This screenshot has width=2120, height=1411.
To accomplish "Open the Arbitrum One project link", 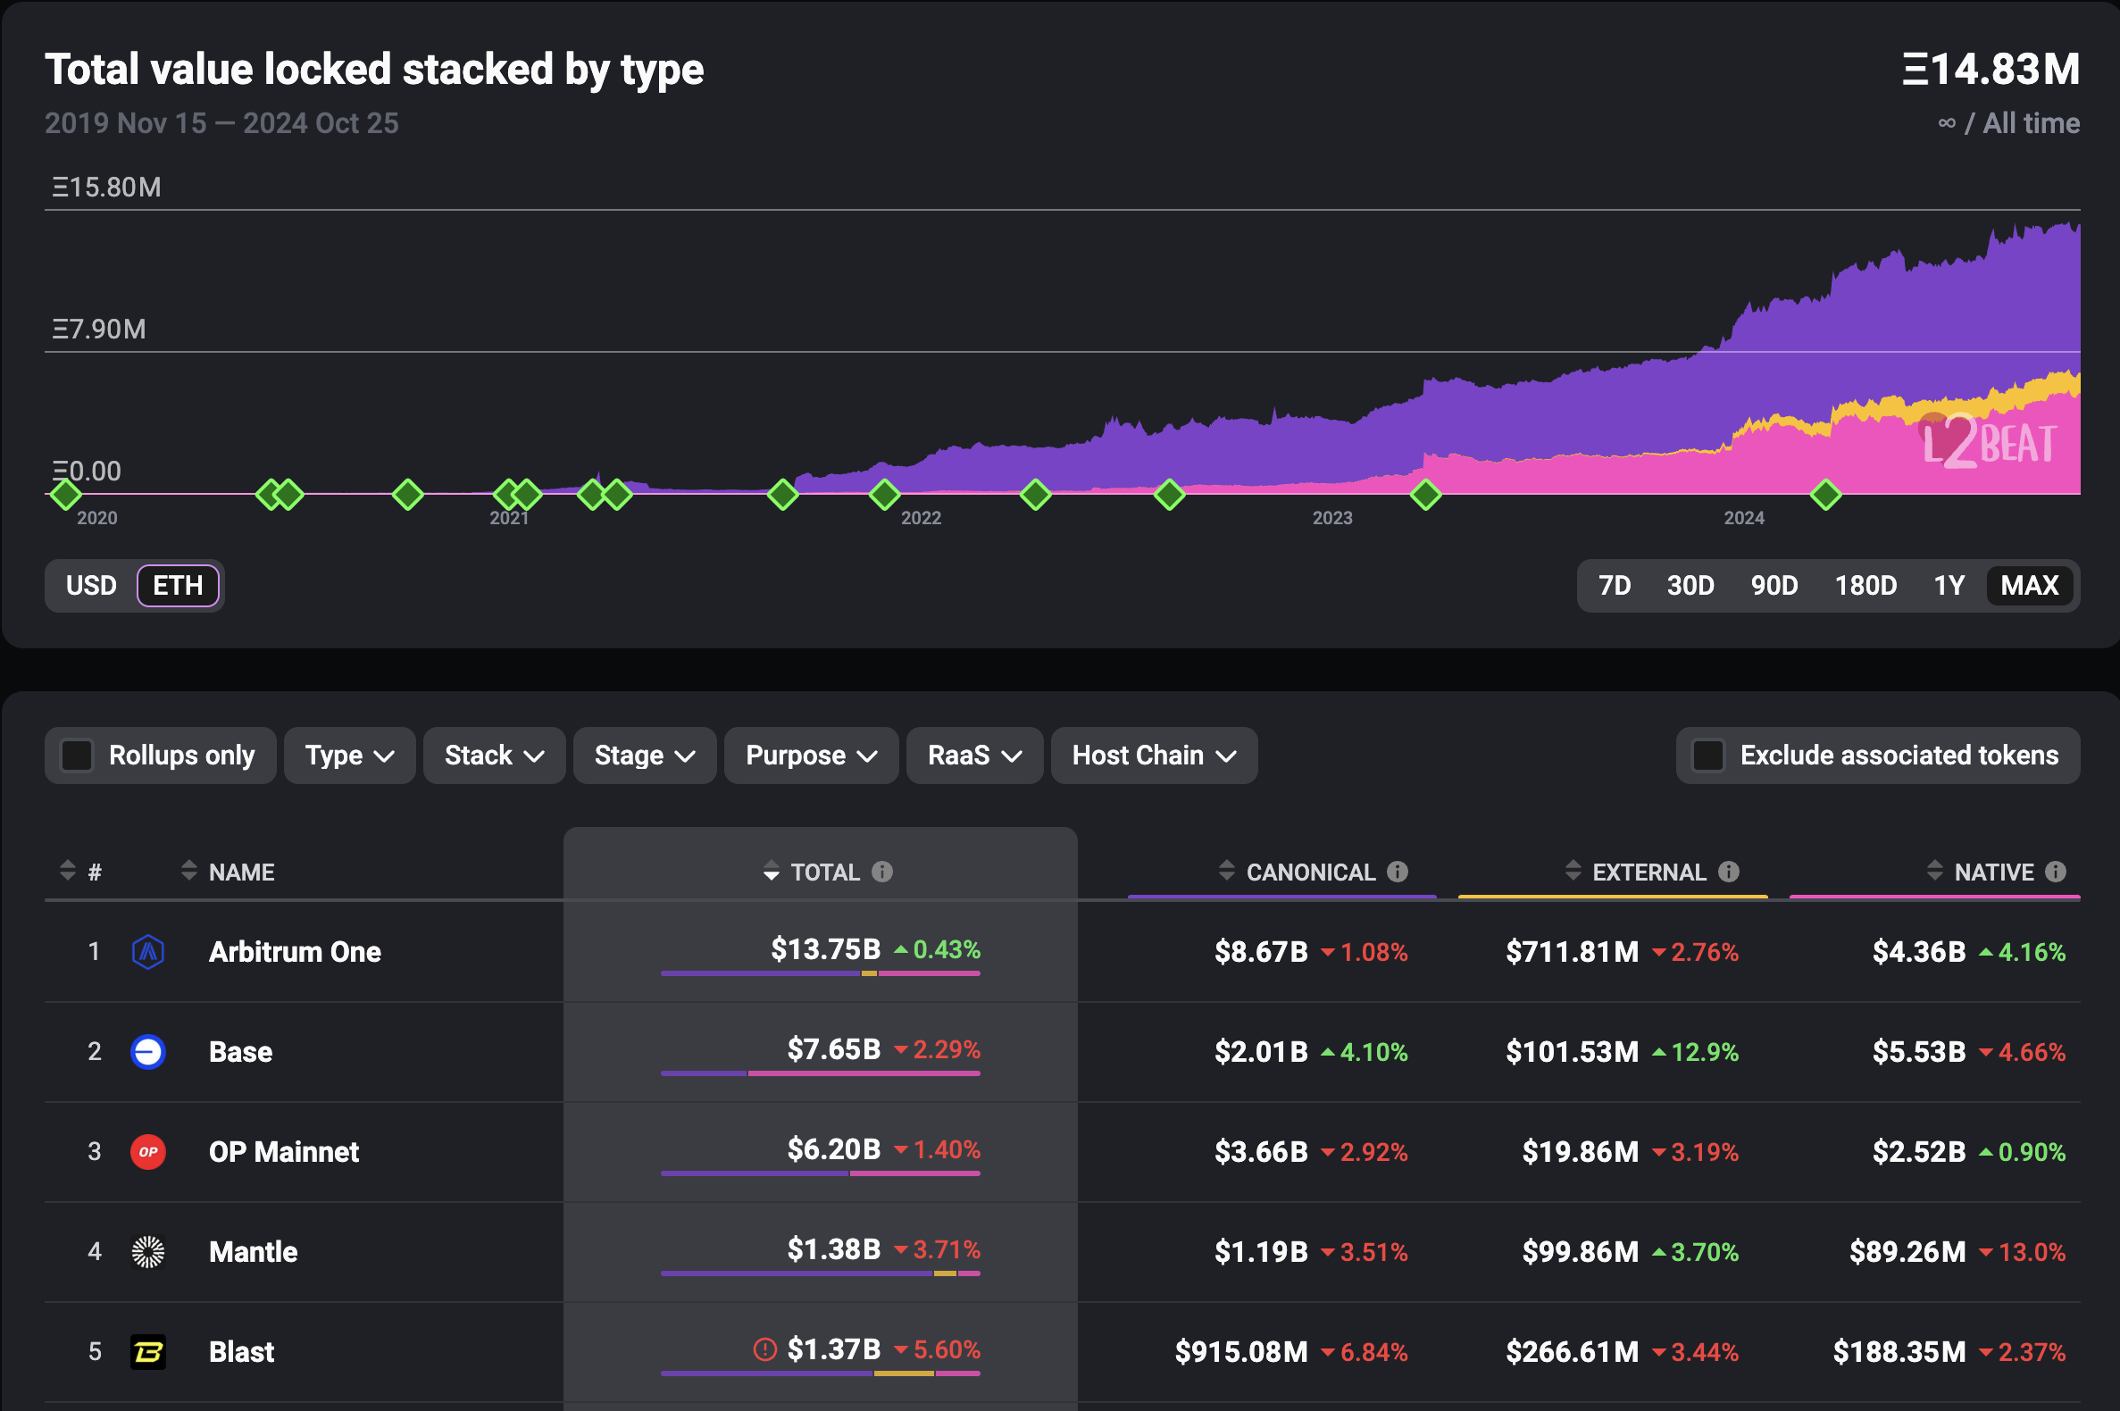I will (296, 951).
